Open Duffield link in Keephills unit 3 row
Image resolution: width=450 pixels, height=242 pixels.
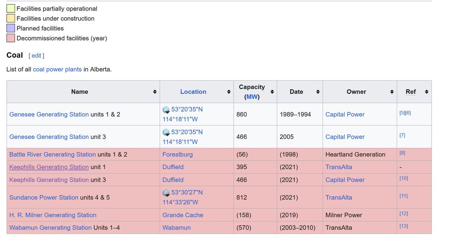pos(173,180)
